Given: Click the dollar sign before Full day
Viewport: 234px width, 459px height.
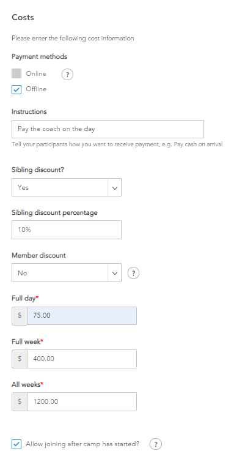Looking at the screenshot, I should 20,316.
